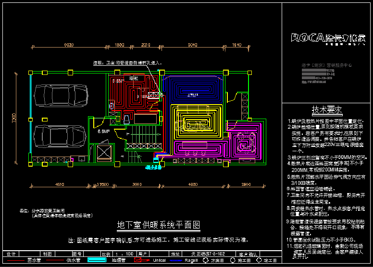Click the 地下室供暖系统平面图 title
Viewport: 373px width, 267px height.
(159, 225)
